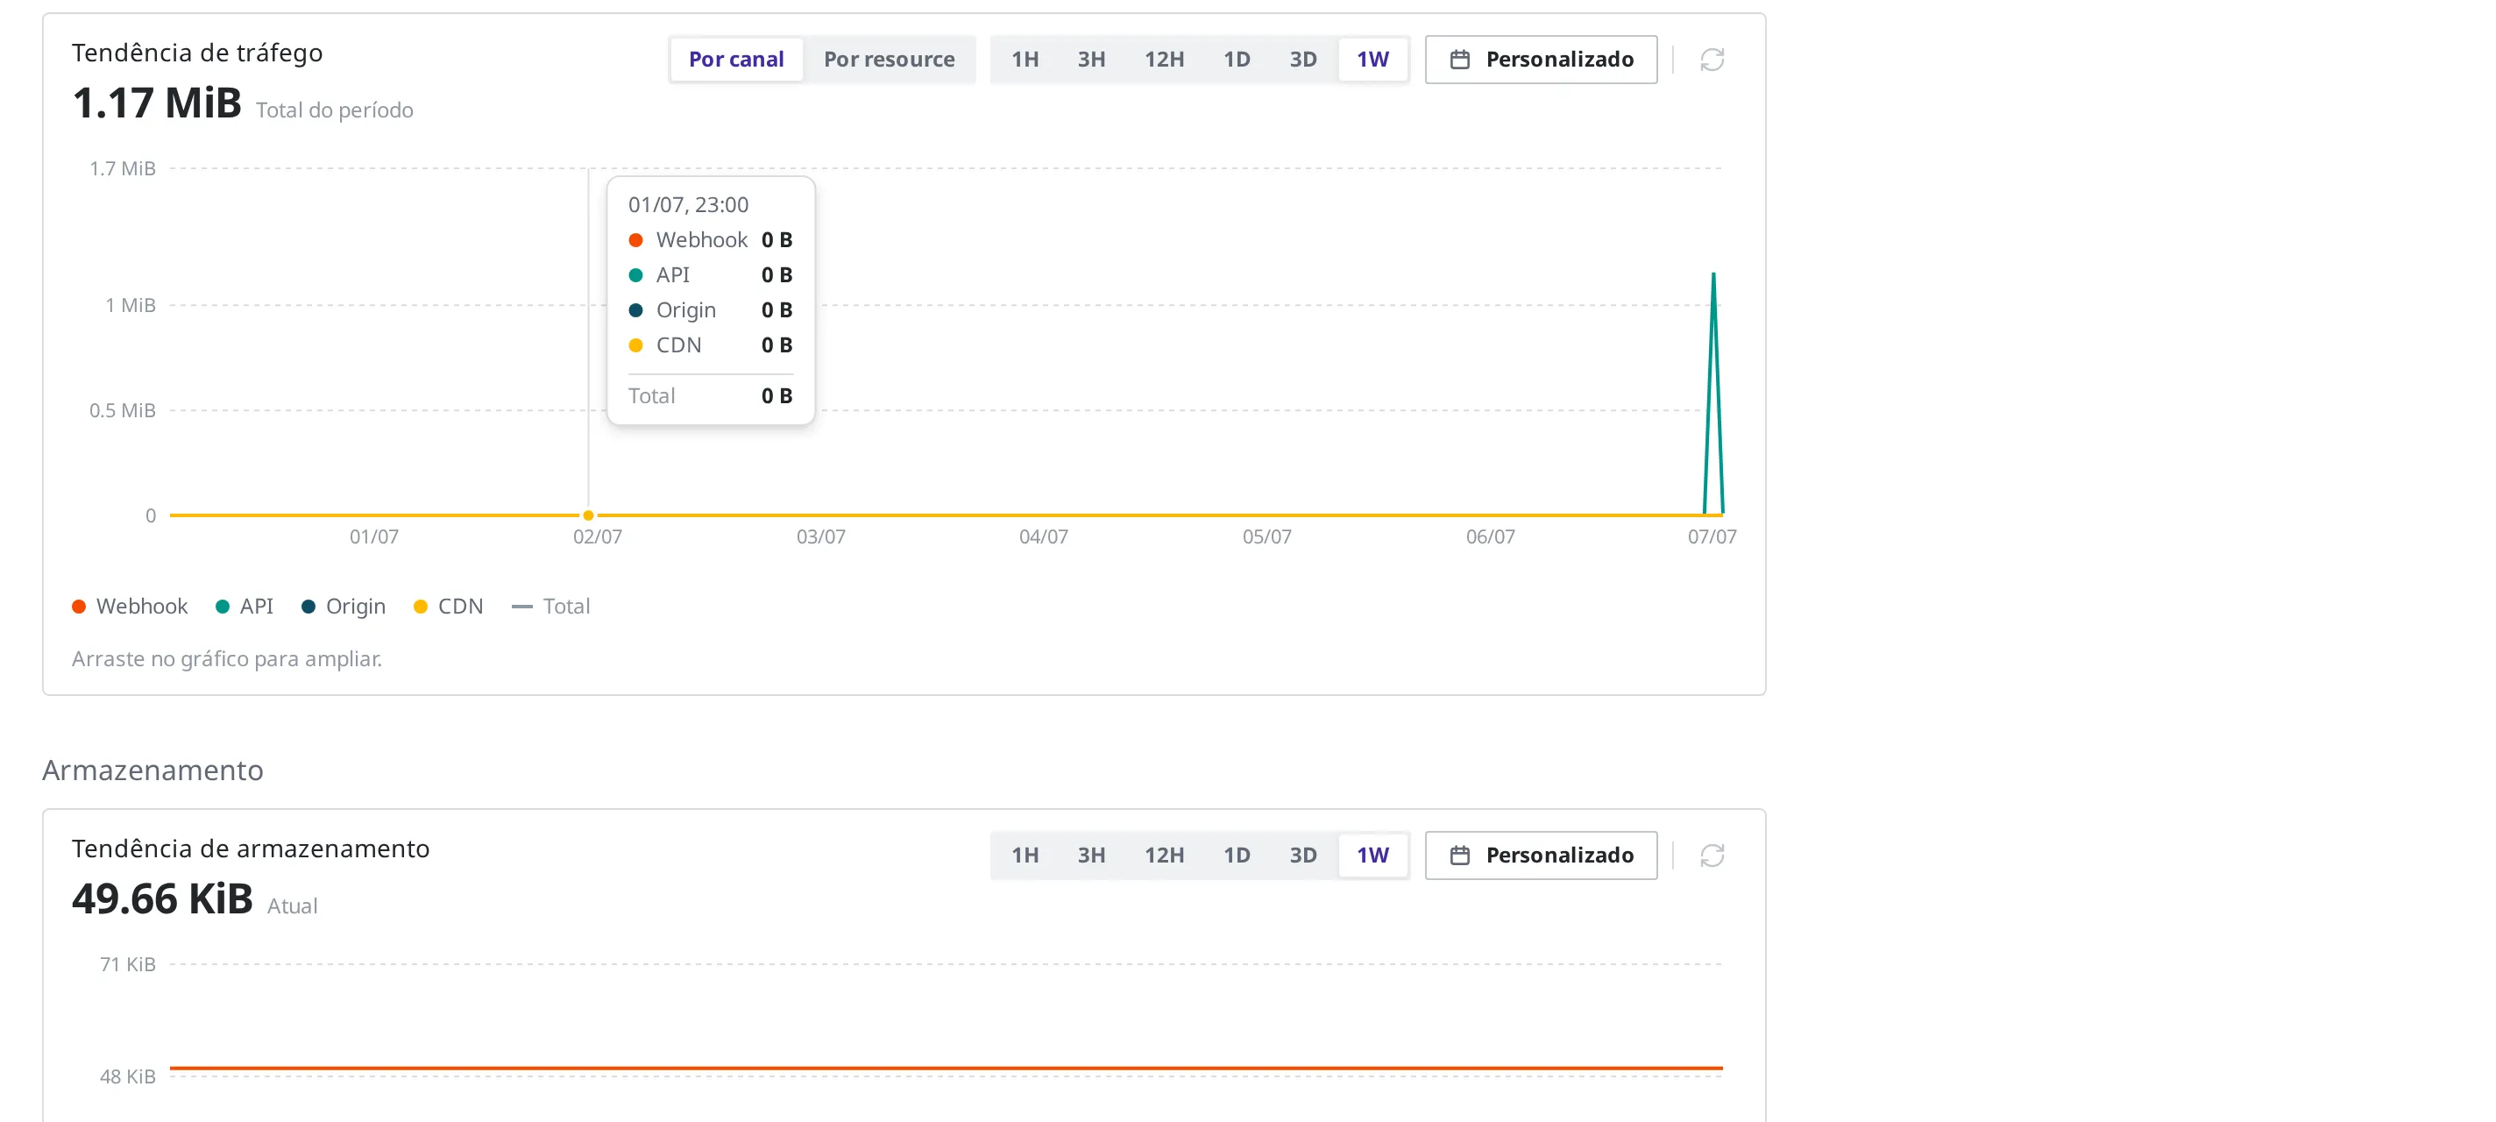Refresh the storage trend chart
Viewport: 2496px width, 1122px height.
click(x=1711, y=856)
